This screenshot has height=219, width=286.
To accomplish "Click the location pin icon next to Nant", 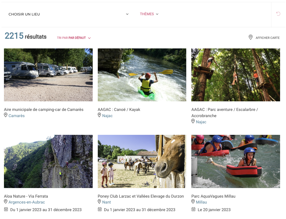I will tap(99, 202).
